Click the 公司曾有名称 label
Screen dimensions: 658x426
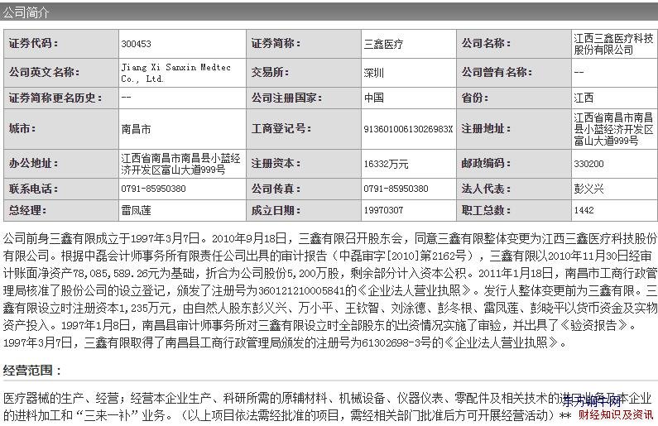pyautogui.click(x=497, y=72)
